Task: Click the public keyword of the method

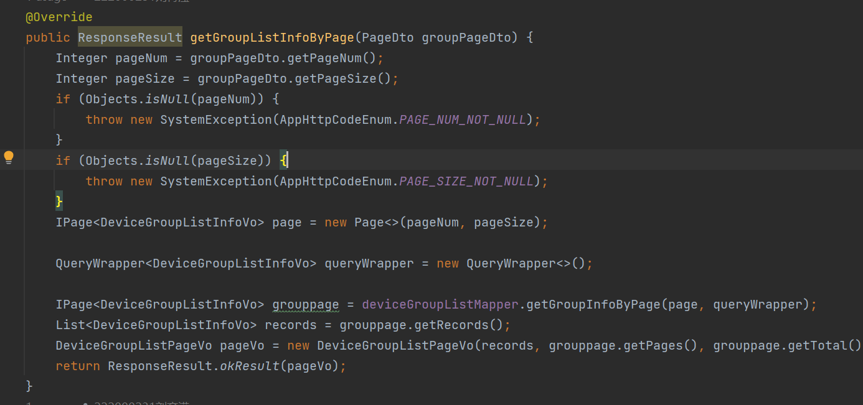Action: (x=48, y=38)
